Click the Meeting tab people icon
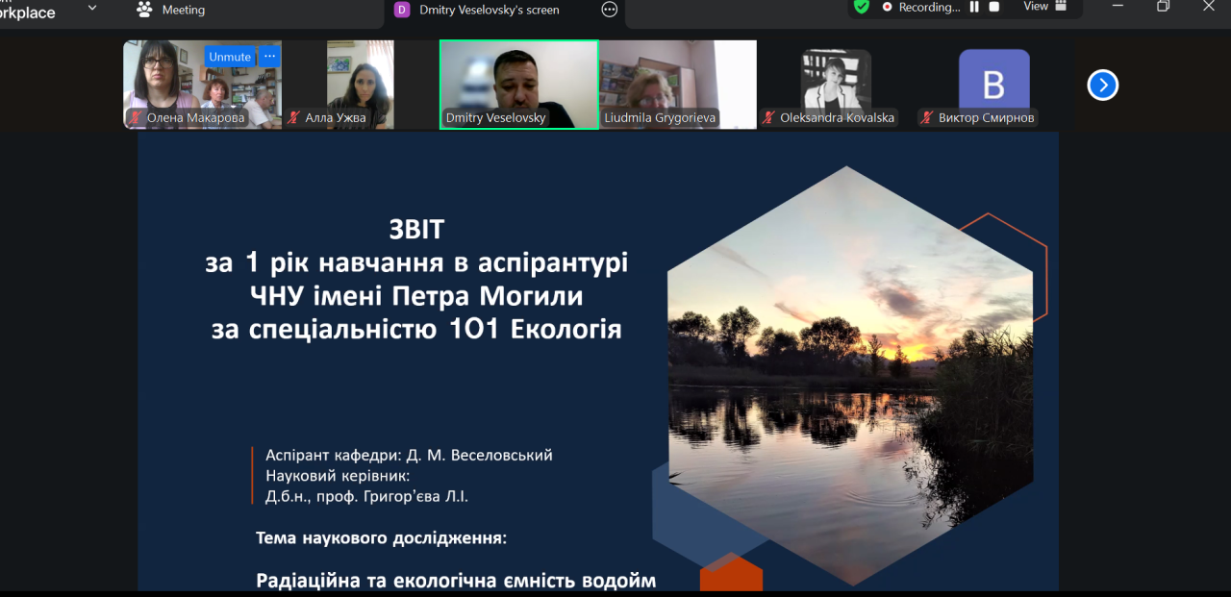Viewport: 1231px width, 597px height. (x=144, y=10)
